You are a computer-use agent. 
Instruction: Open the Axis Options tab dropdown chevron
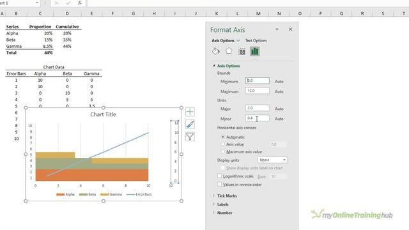click(x=238, y=40)
